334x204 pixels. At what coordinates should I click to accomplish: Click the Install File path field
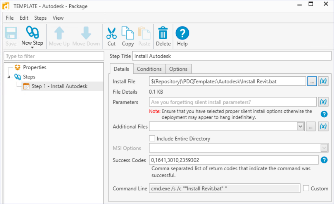coord(227,81)
